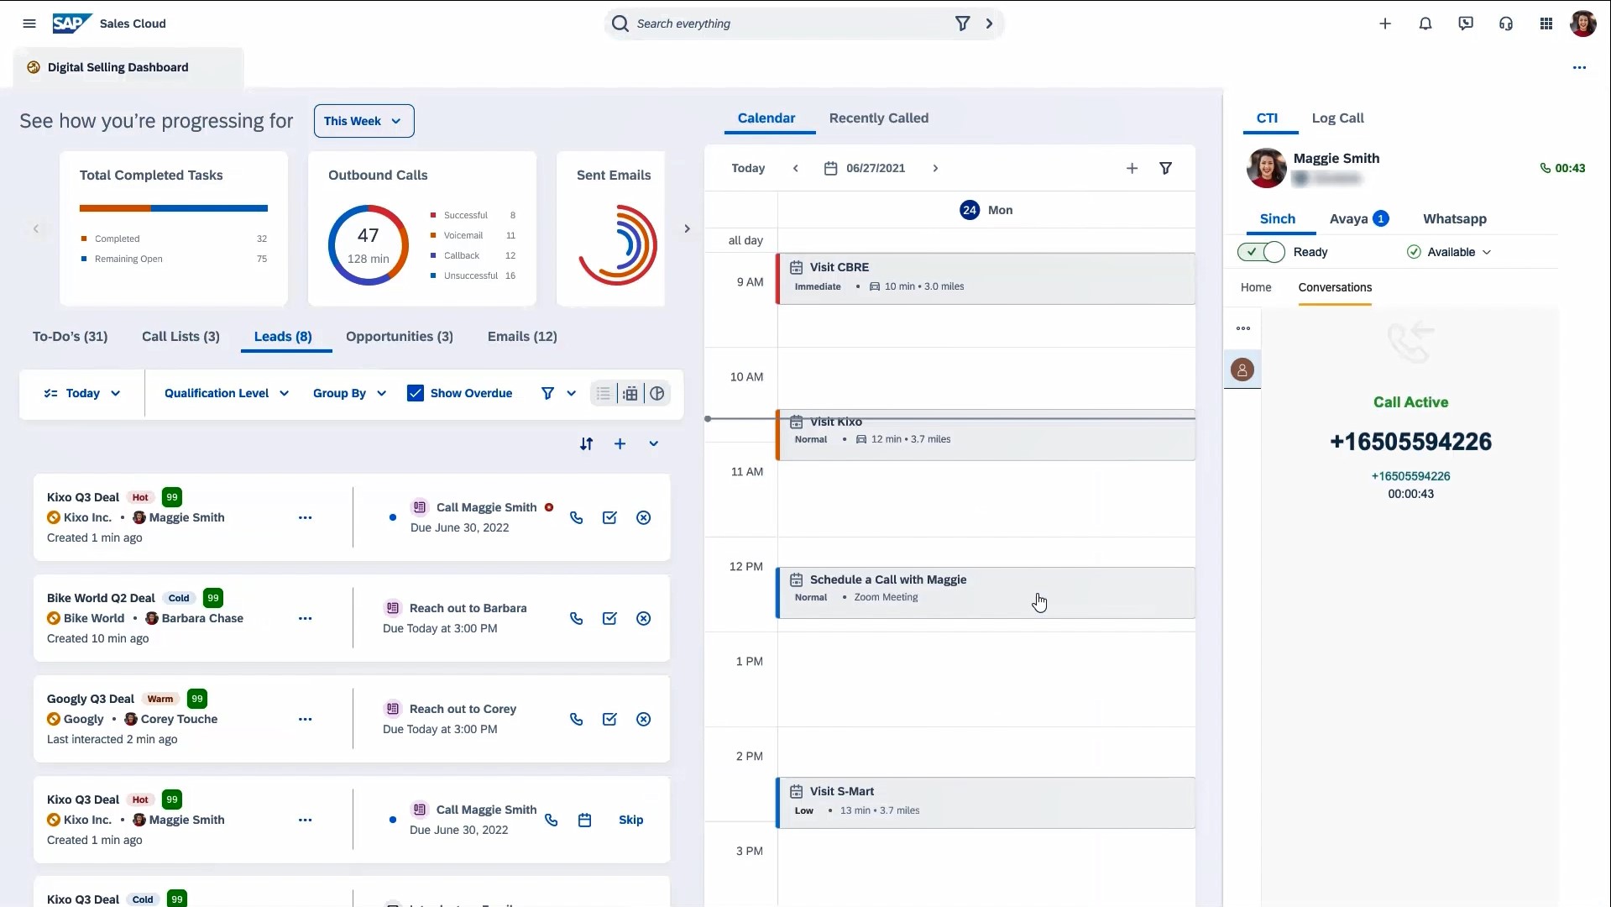The height and width of the screenshot is (907, 1611).
Task: Open the This Week period dropdown
Action: [364, 121]
